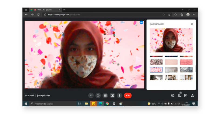Screen dimensions: 223x115
Task: Pick the red patterned tile background
Action: pos(186,62)
